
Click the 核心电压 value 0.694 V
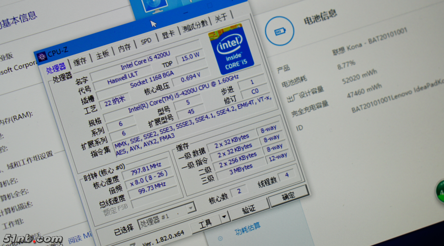(x=191, y=77)
